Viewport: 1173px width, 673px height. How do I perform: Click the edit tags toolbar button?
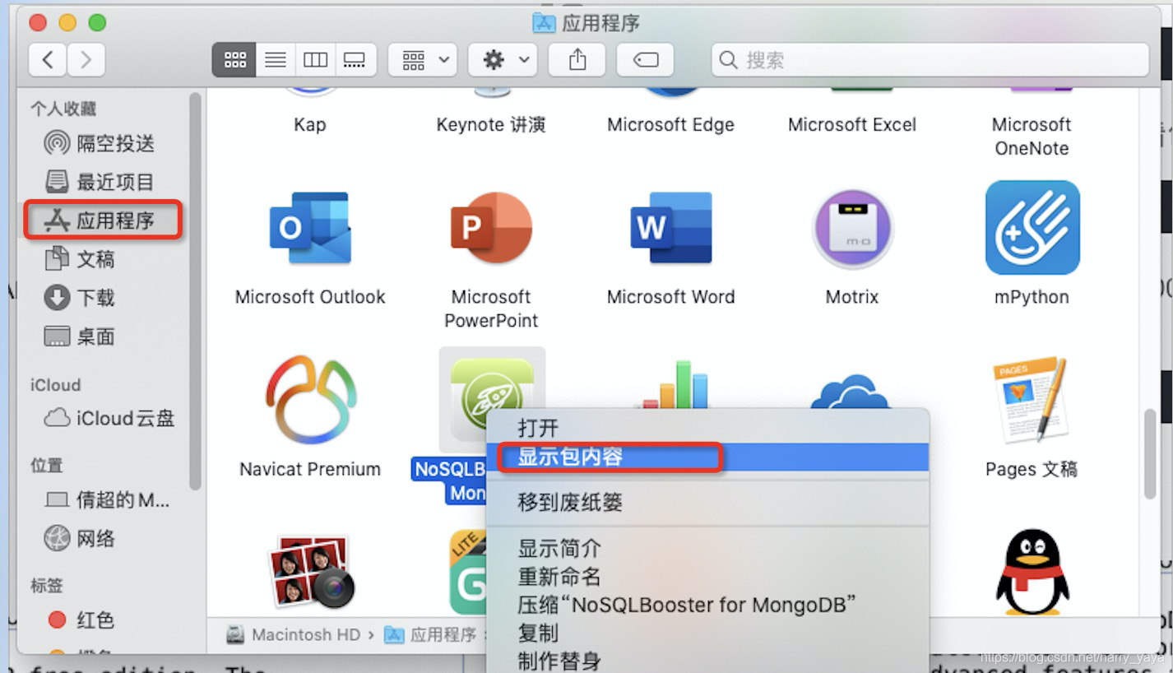coord(646,60)
